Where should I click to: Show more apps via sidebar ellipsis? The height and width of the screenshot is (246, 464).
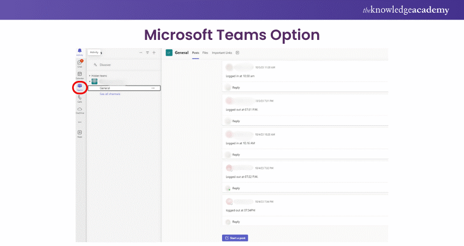click(x=80, y=122)
